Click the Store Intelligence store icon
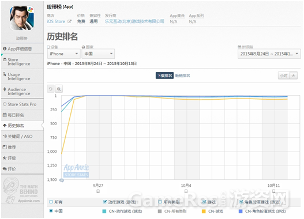 click(5, 59)
